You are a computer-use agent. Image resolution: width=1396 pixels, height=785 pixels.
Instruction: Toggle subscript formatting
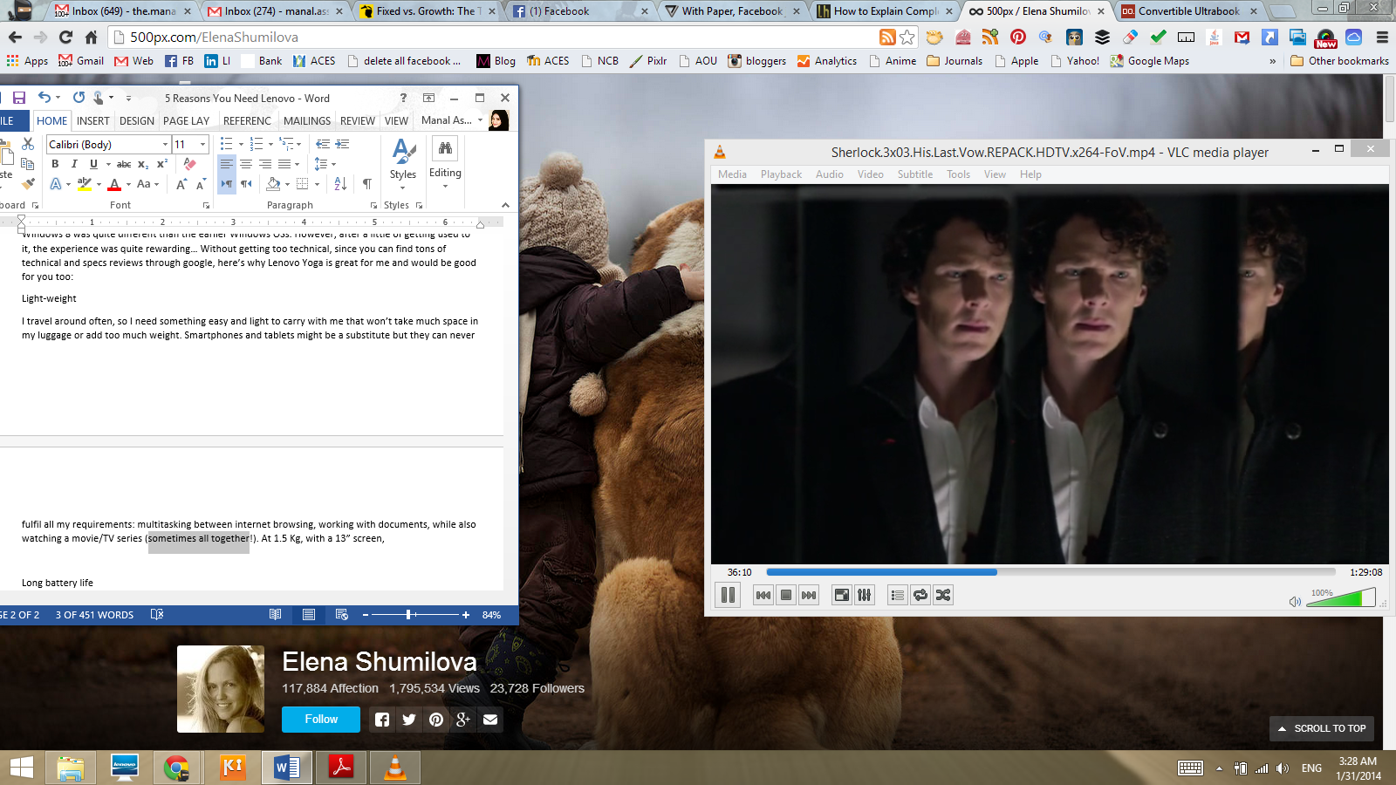coord(143,164)
